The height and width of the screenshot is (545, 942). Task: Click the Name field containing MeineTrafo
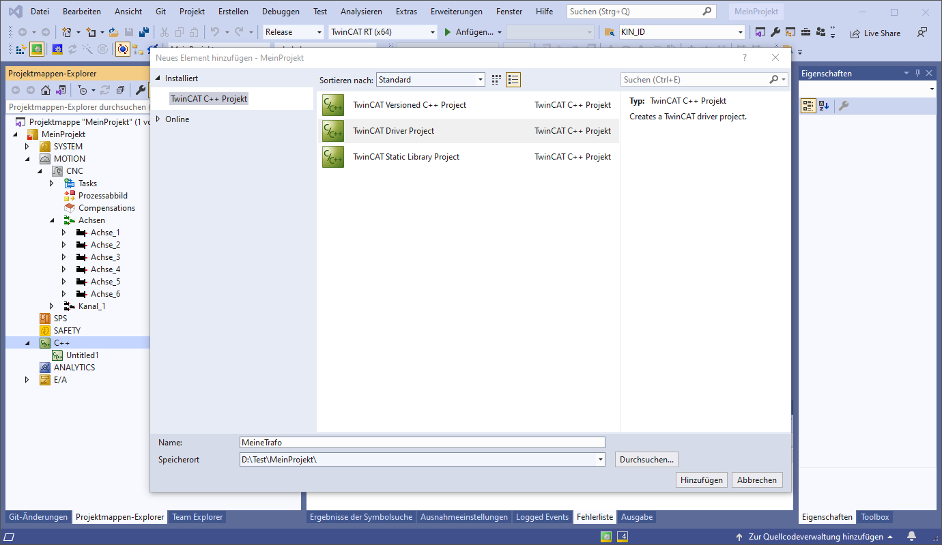click(x=423, y=443)
